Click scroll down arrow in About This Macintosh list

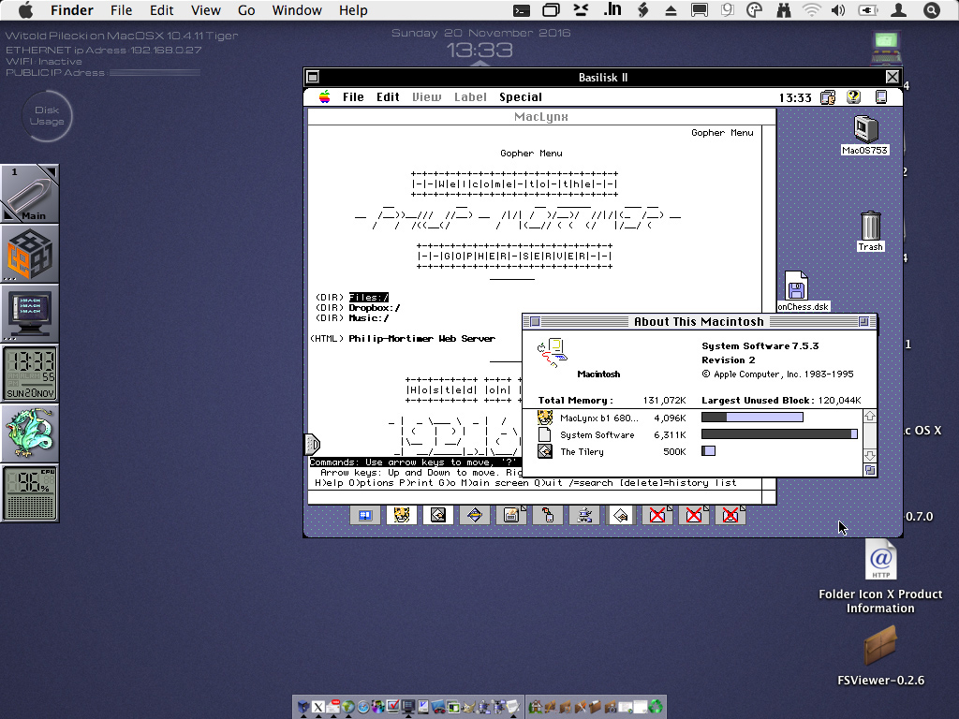point(870,456)
